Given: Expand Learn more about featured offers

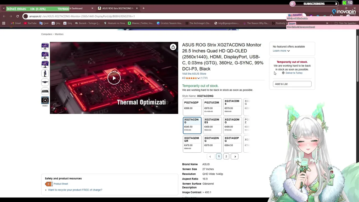Looking at the screenshot, I should pos(281,51).
